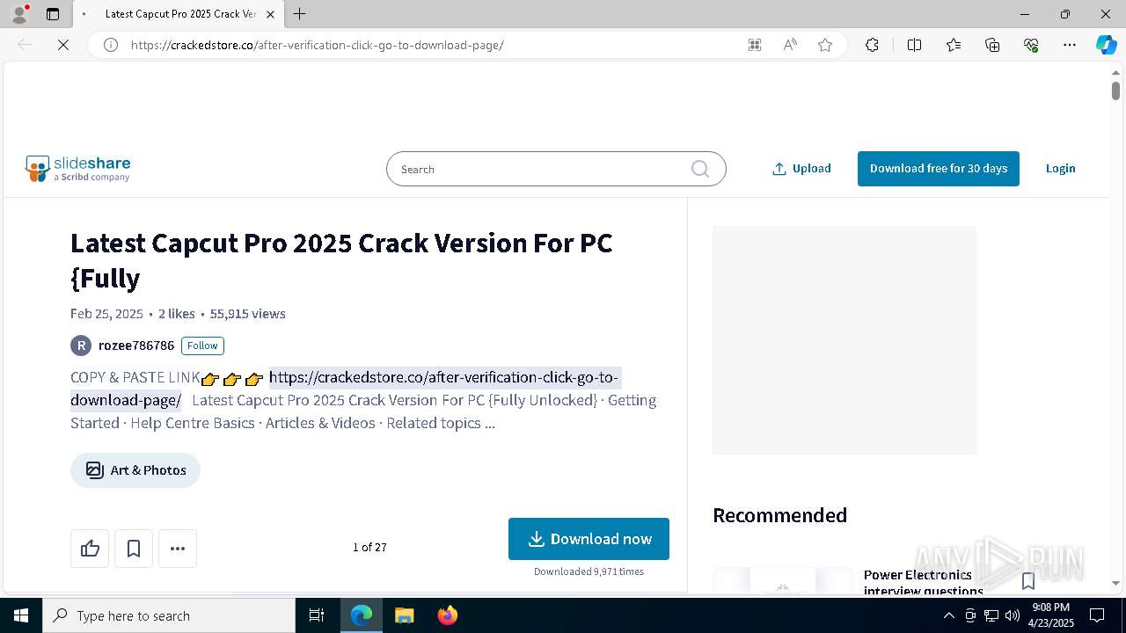Follow the author rozee786786
1126x633 pixels.
click(x=202, y=346)
